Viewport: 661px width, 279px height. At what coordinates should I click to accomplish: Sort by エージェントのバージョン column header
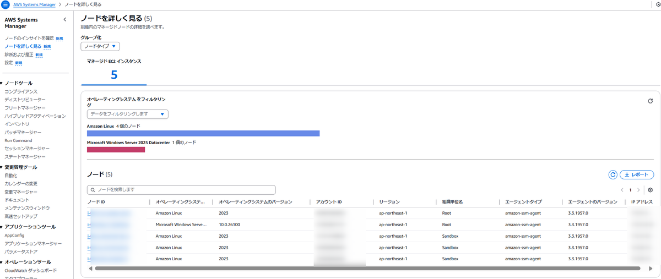[593, 202]
